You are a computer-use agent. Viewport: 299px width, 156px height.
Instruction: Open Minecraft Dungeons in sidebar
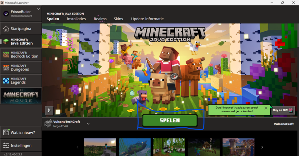[21, 68]
